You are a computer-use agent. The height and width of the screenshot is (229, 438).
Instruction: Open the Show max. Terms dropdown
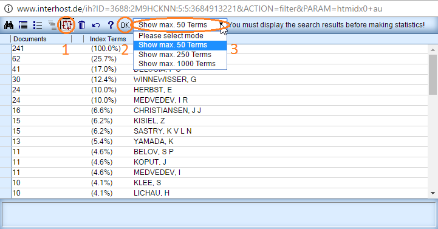point(180,25)
